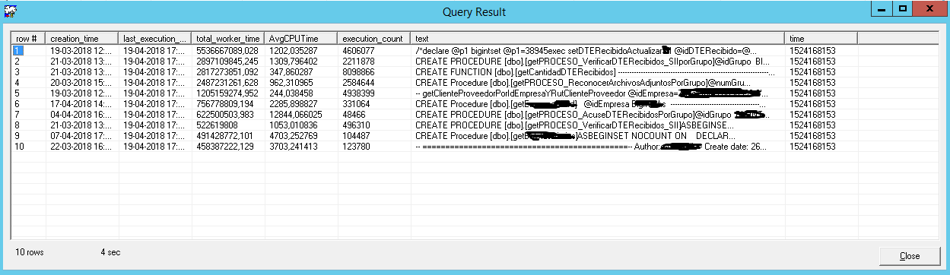Select execution_count 4606077
Viewport: 950px width, 275px height.
pyautogui.click(x=358, y=50)
